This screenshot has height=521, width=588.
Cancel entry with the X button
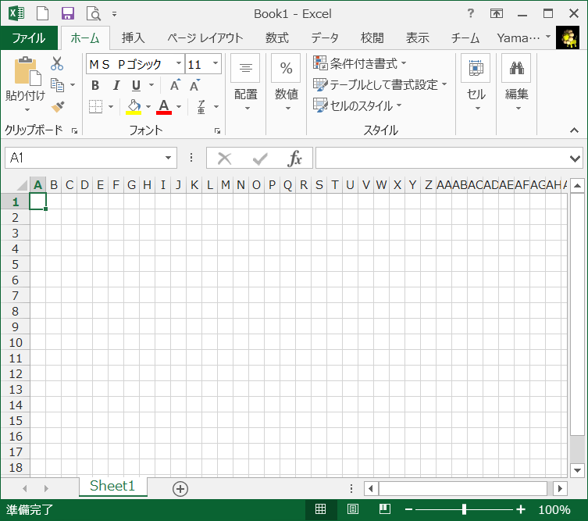224,159
